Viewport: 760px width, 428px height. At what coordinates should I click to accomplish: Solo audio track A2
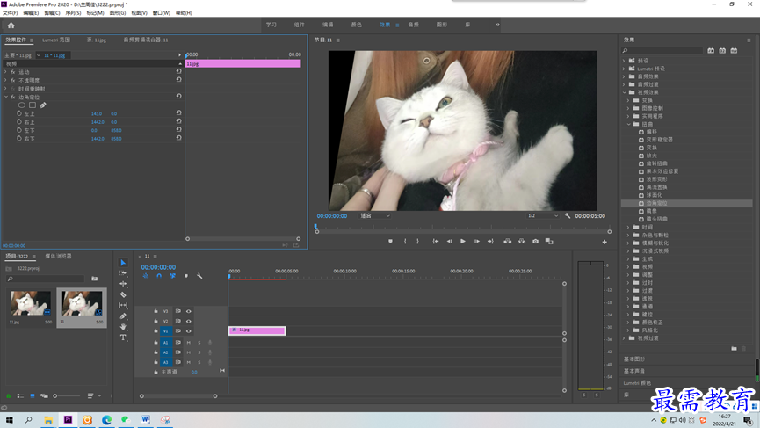199,352
